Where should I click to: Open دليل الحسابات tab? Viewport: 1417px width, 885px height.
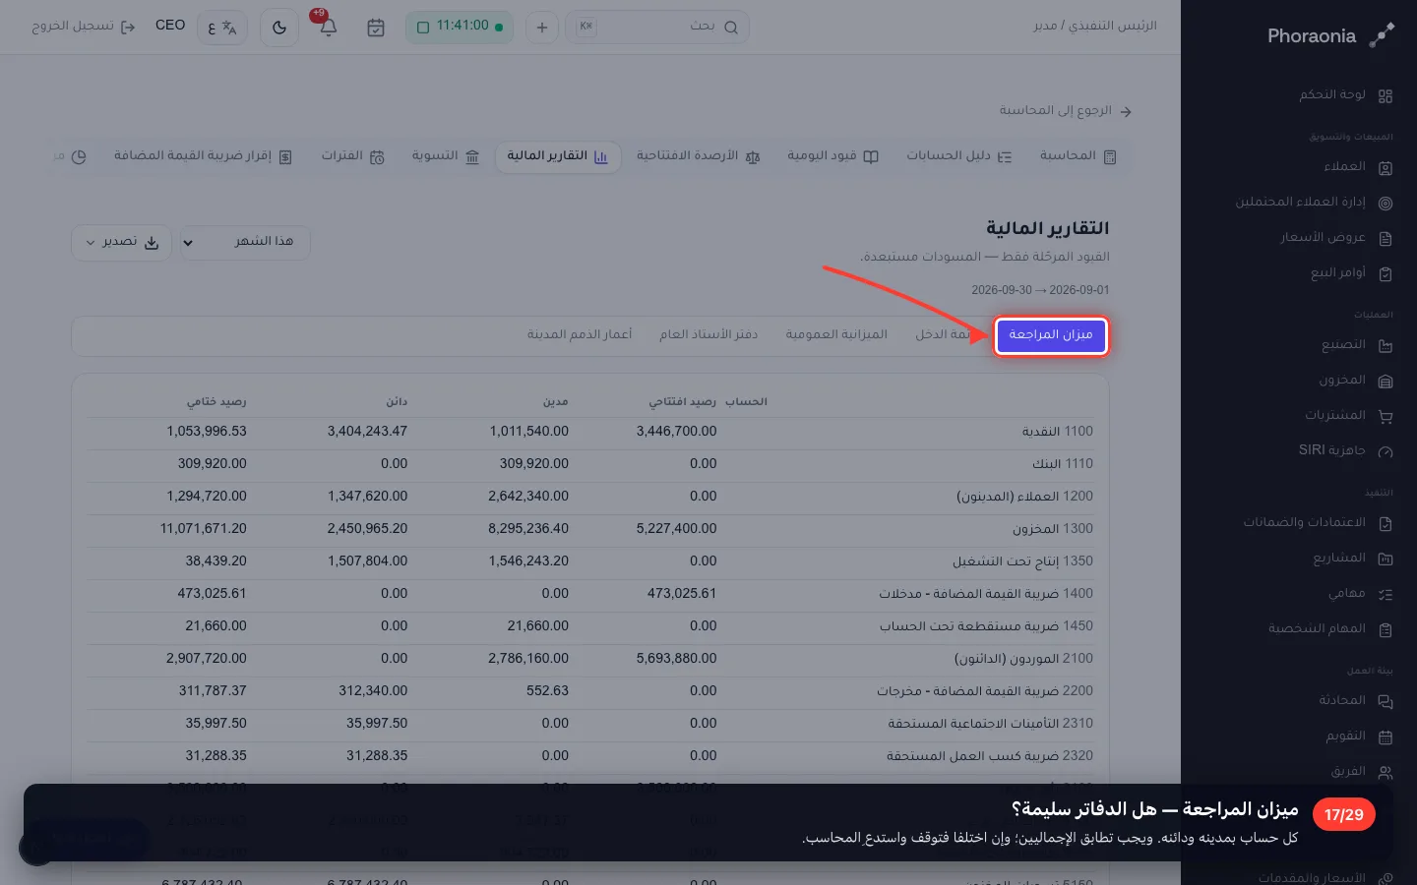click(958, 156)
